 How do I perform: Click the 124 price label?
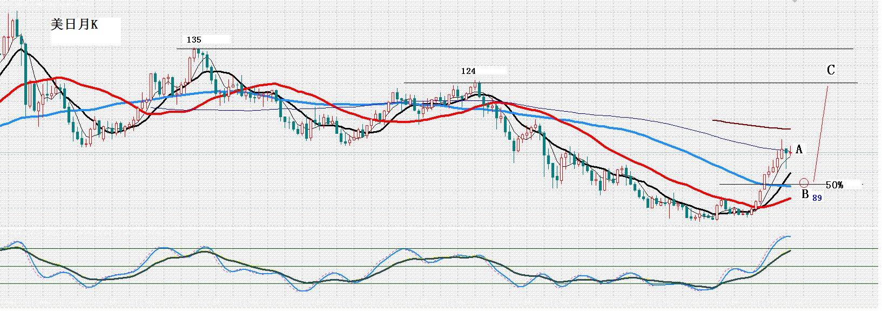coord(468,71)
